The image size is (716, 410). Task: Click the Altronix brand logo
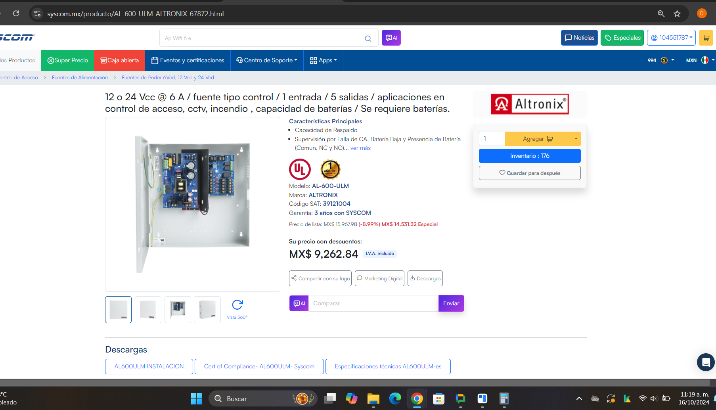click(530, 104)
